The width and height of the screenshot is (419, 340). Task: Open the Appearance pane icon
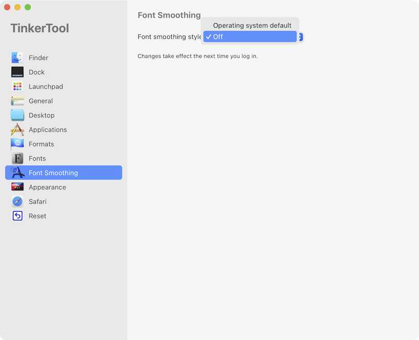17,187
